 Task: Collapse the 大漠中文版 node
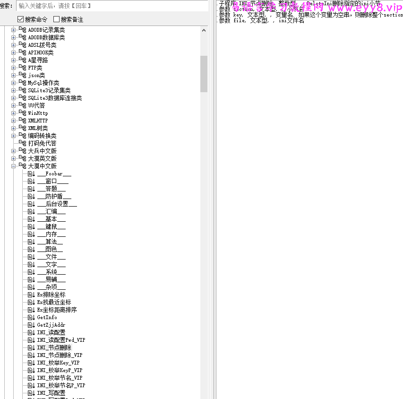(x=13, y=165)
